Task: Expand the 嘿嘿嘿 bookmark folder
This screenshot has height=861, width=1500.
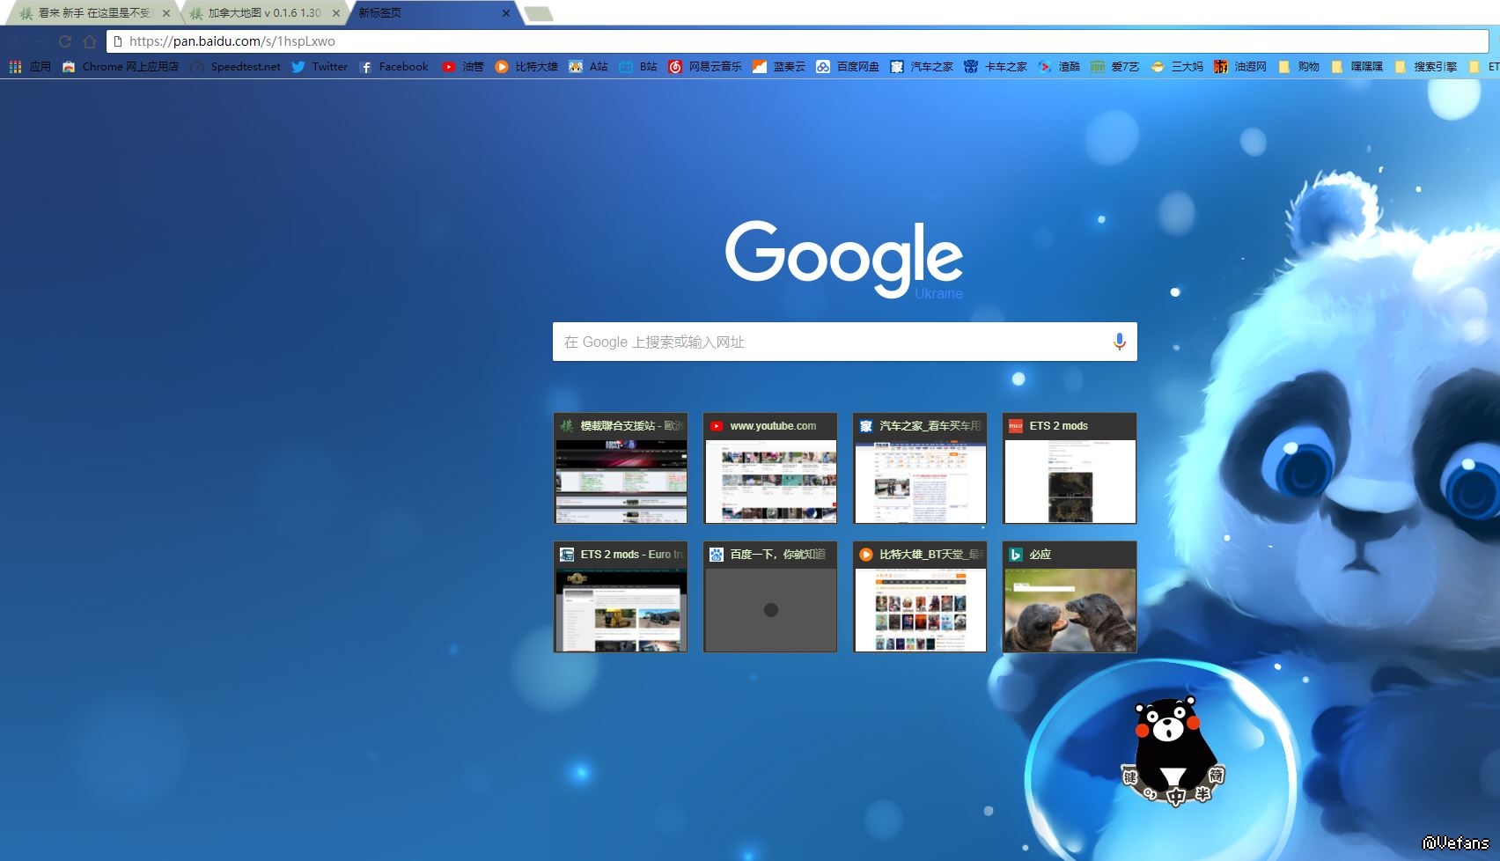Action: click(x=1357, y=67)
